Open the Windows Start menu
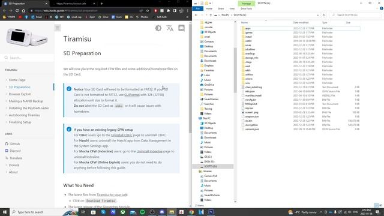The height and width of the screenshot is (216, 384). click(x=5, y=212)
